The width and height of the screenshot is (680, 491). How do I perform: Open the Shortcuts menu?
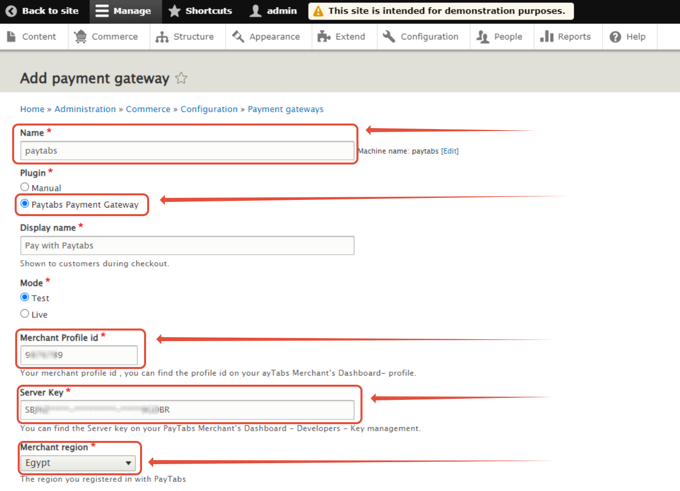200,11
